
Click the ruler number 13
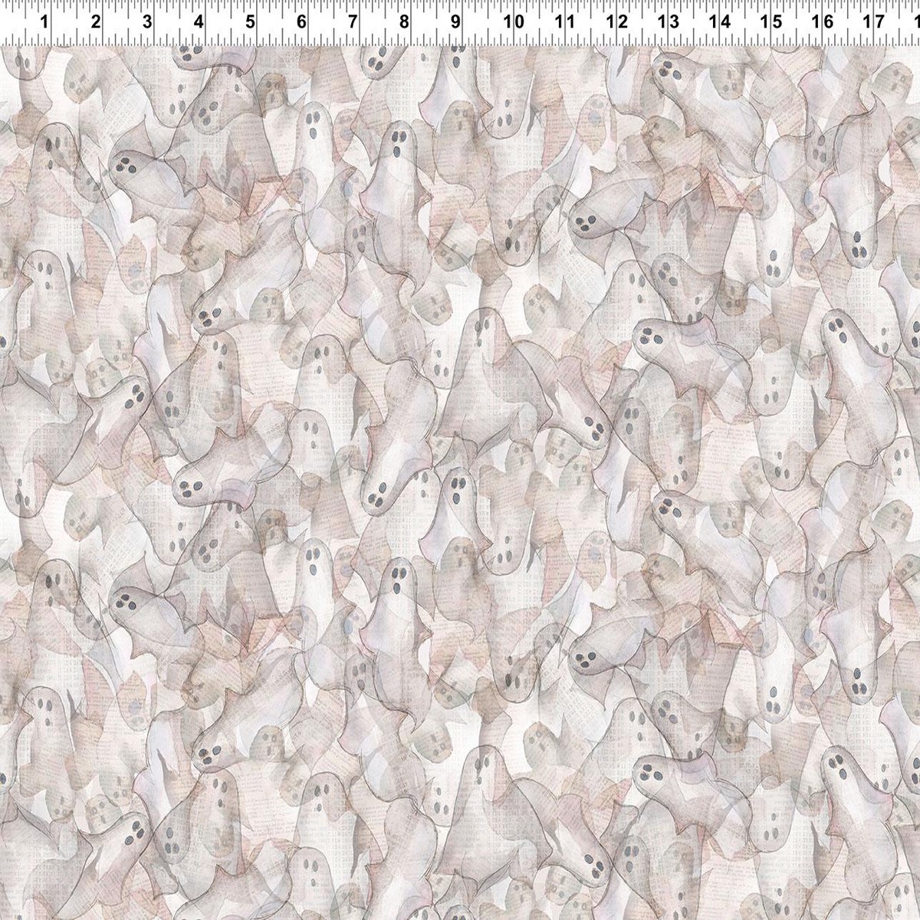668,23
